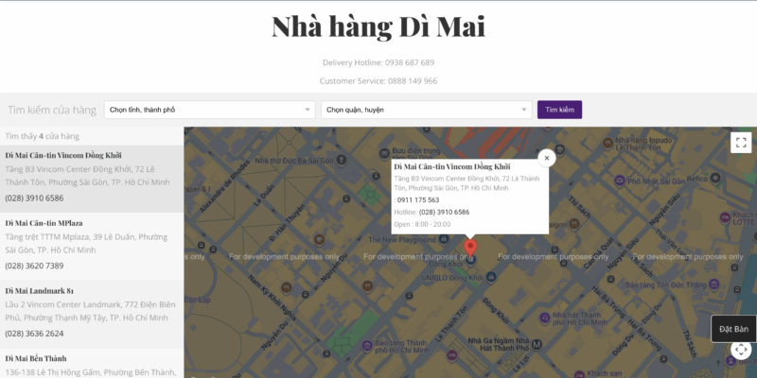Open the province/city dropdown
Viewport: 757px width, 378px height.
pyautogui.click(x=209, y=110)
